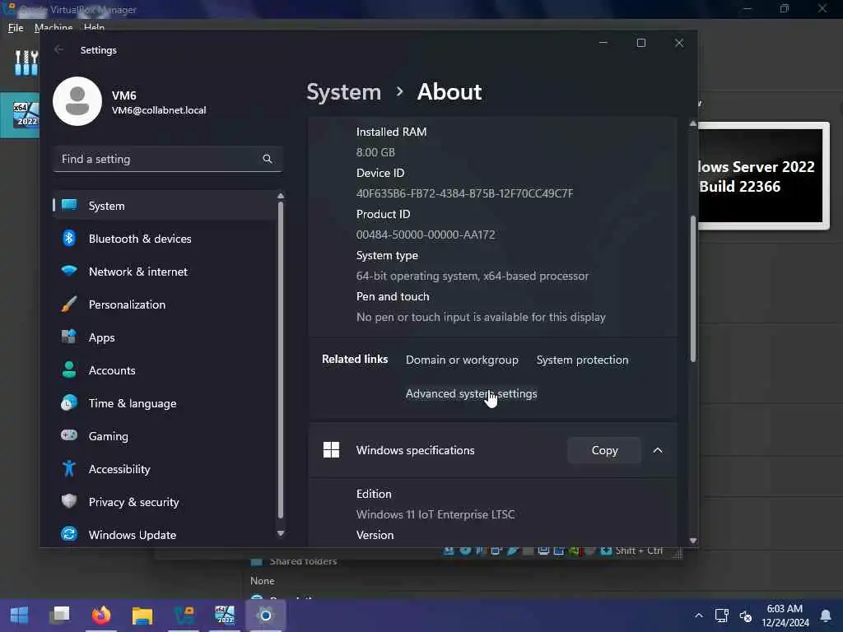Open the notifications bell in system tray

click(x=825, y=616)
